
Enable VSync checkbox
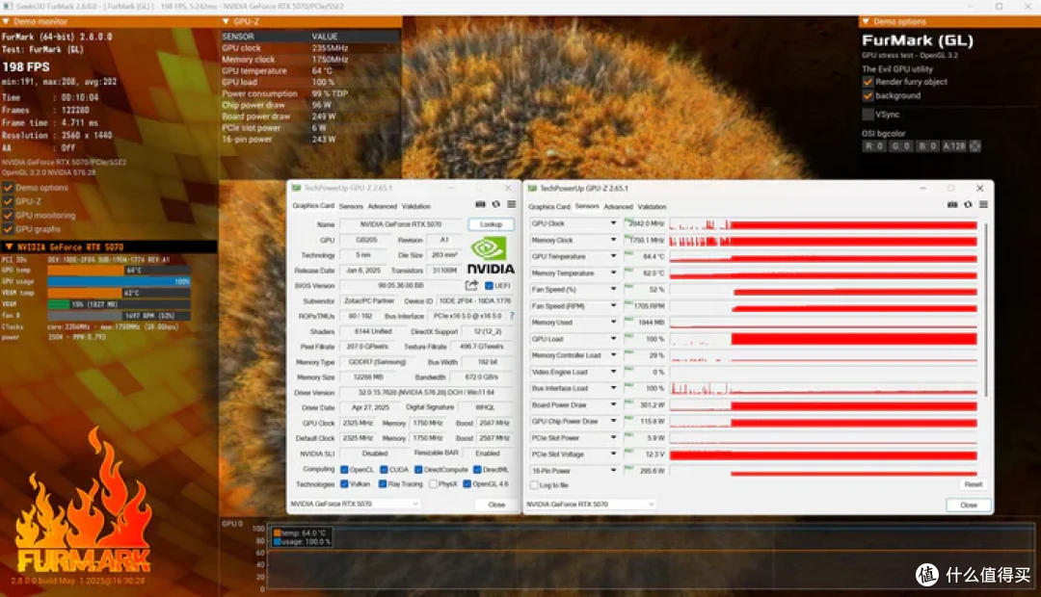pos(867,114)
